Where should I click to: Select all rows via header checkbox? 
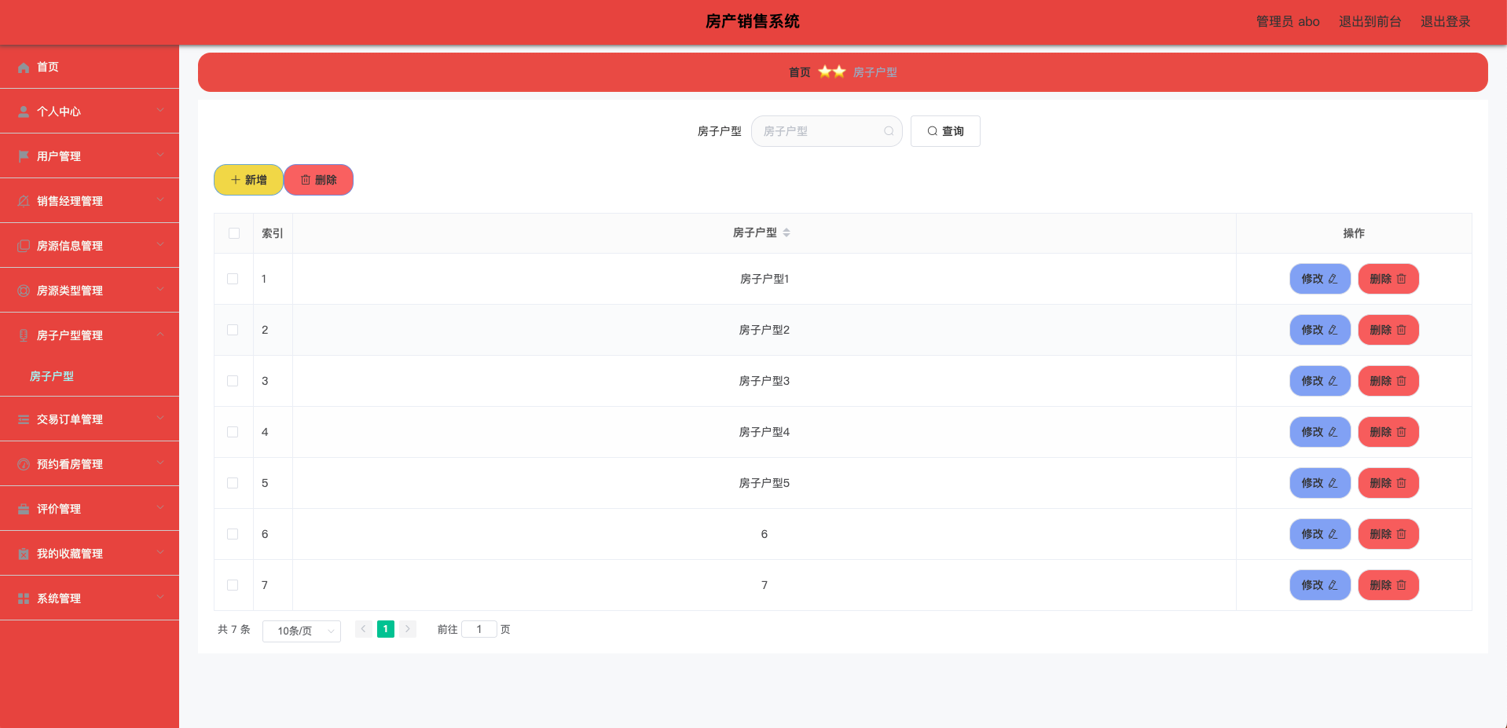pos(234,233)
